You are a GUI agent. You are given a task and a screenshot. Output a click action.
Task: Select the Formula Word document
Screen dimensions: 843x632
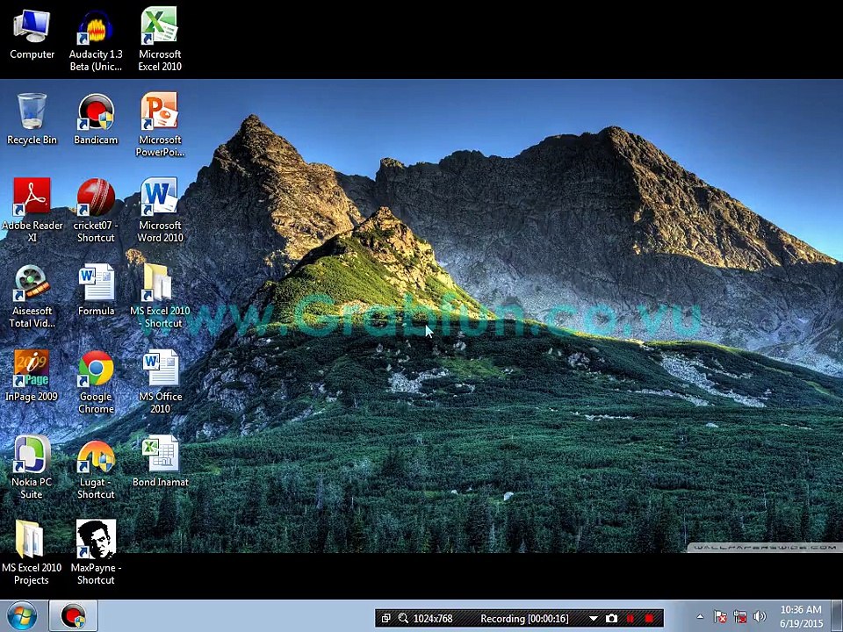point(96,290)
